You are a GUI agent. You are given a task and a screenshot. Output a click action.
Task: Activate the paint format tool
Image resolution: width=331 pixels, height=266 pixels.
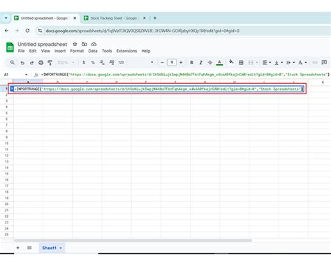[50, 62]
